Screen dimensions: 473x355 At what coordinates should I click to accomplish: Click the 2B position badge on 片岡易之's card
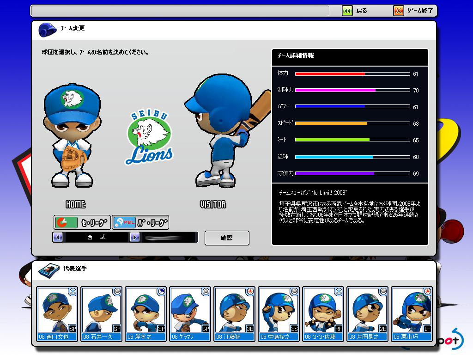coord(383,329)
